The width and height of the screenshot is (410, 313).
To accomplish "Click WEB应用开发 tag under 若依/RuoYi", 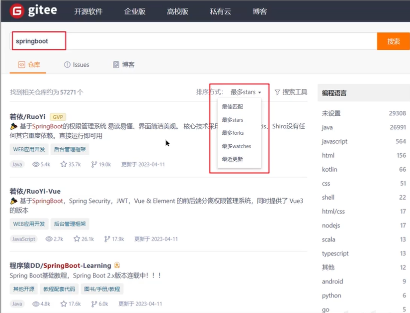I will click(x=29, y=149).
